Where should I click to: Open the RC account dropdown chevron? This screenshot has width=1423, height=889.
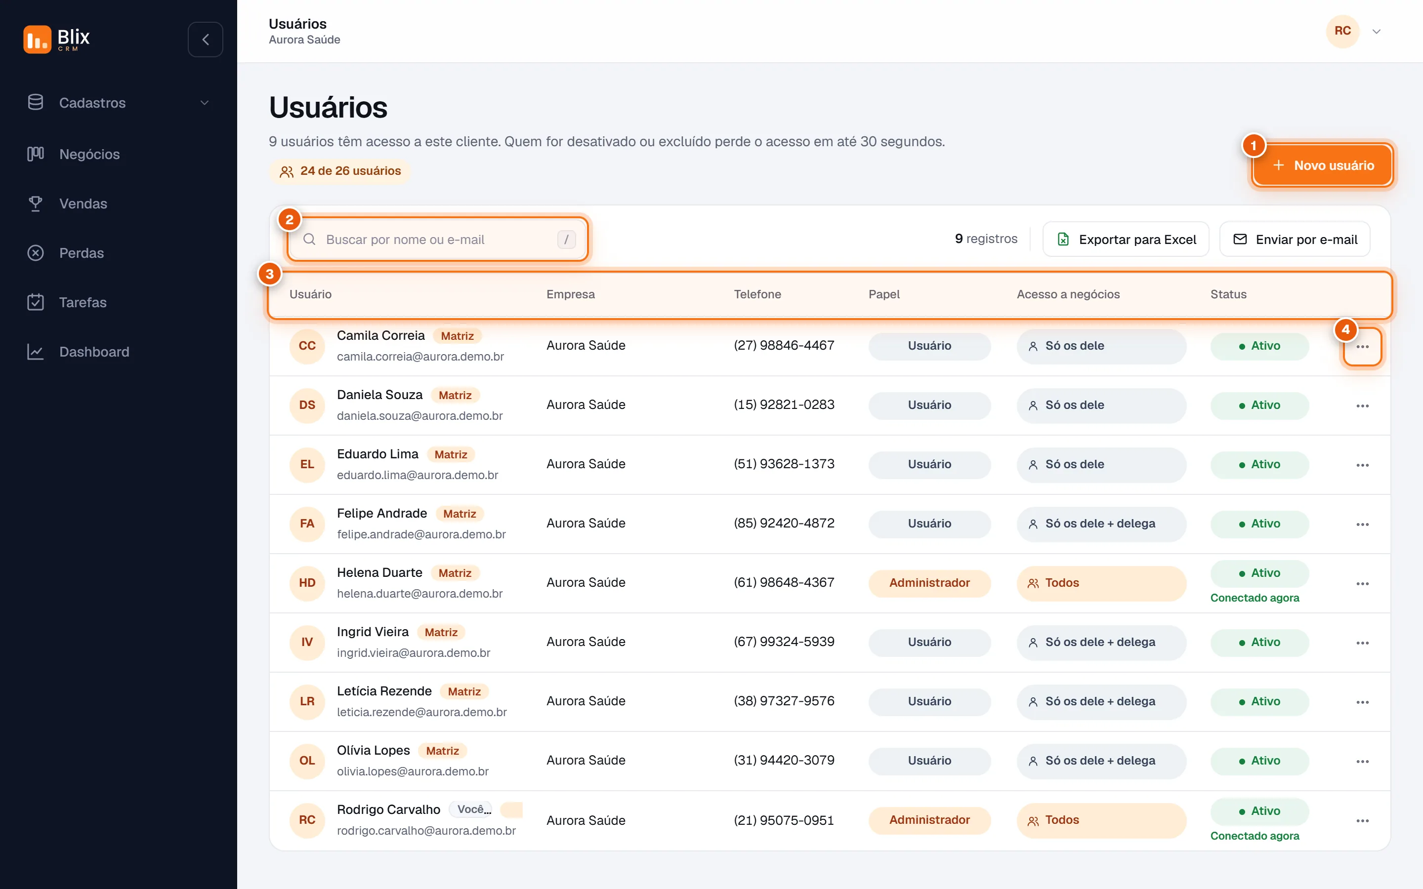[x=1376, y=31]
